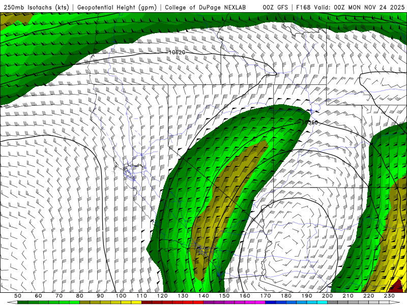Viewport: 407px width, 305px height.
Task: Click the 190 knot scale label
Action: (307, 296)
